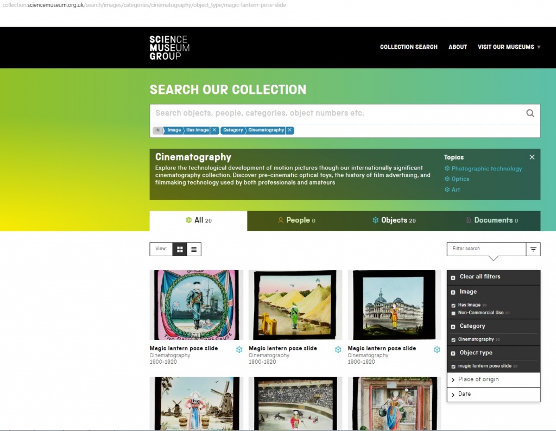Open the second Magic lantern pose slide title
The height and width of the screenshot is (431, 556).
pos(282,348)
